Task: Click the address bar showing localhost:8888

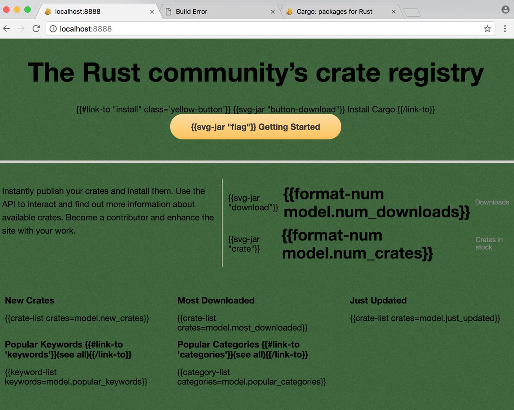Action: point(270,29)
